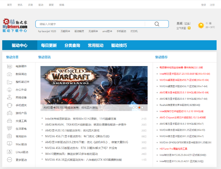Open the 每日更新 navigation tab

(49, 45)
